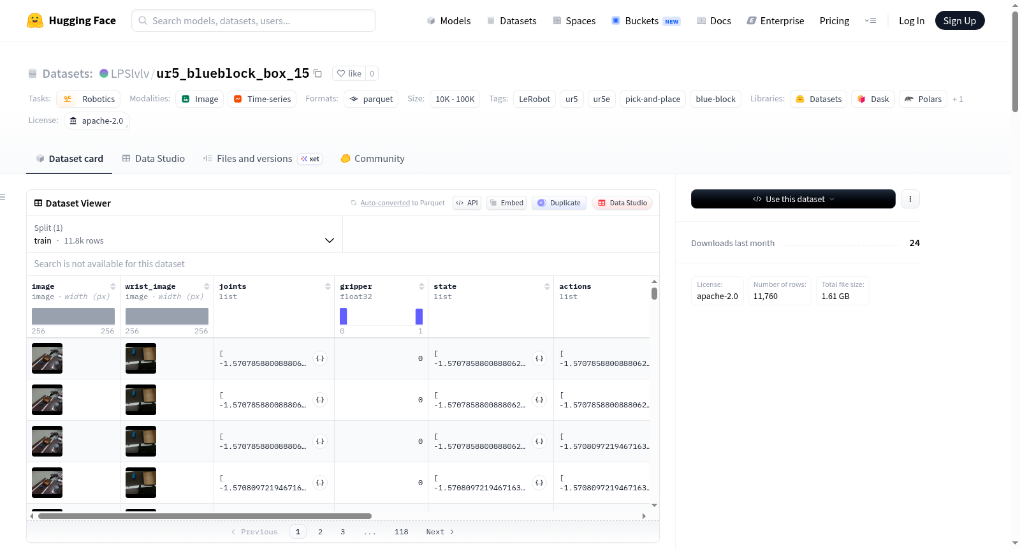1020x549 pixels.
Task: Go to the Enterprise page
Action: point(775,20)
